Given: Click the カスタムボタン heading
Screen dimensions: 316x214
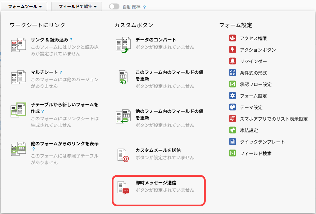Looking at the screenshot, I should click(x=134, y=25).
